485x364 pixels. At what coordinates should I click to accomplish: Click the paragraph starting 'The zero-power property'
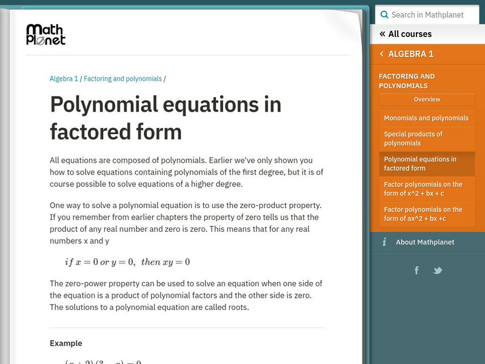tap(187, 295)
